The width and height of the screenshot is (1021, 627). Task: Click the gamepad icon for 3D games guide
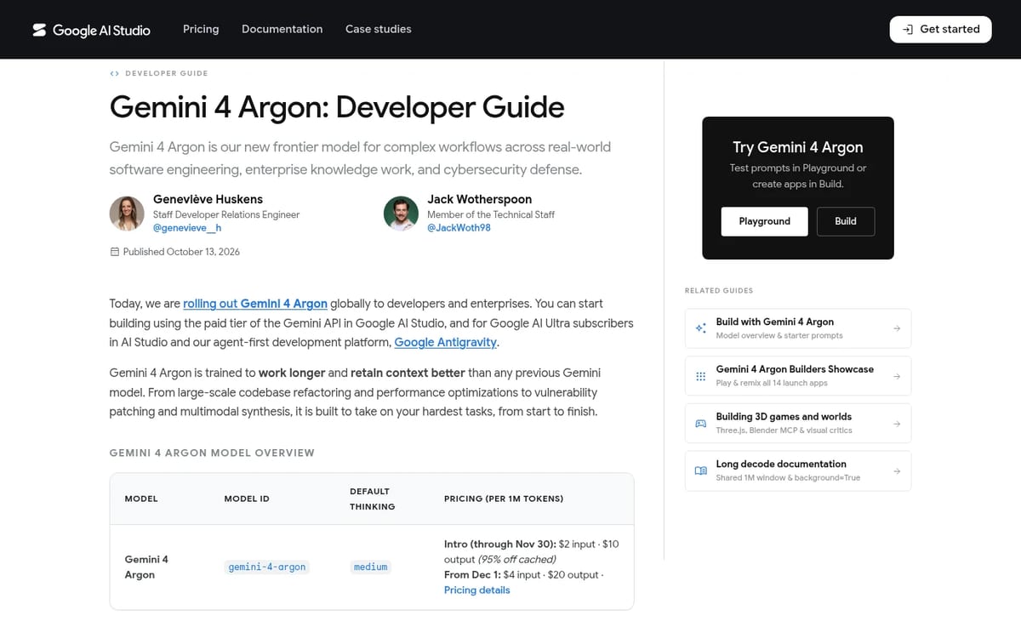coord(700,424)
